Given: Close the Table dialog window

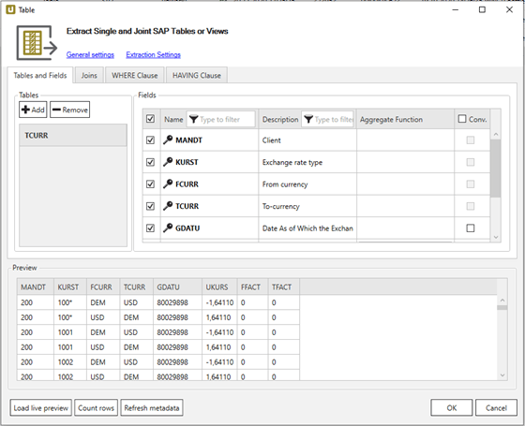Looking at the screenshot, I should (509, 9).
